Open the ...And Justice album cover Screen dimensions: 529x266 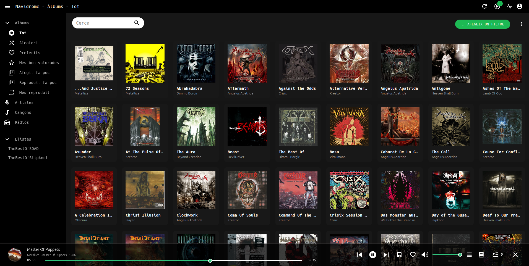pos(94,63)
